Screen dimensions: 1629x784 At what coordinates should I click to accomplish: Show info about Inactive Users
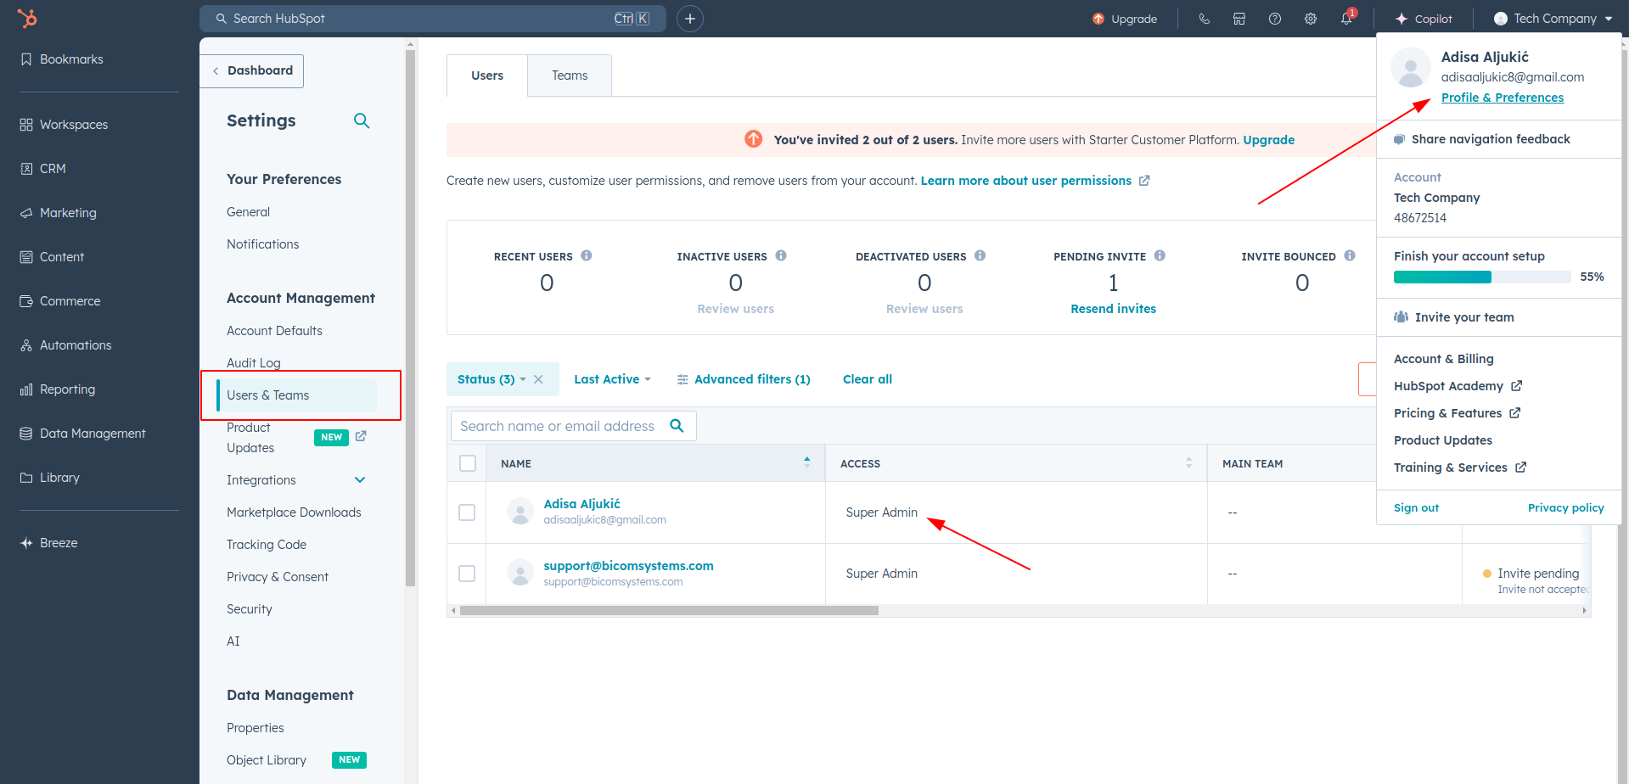781,255
